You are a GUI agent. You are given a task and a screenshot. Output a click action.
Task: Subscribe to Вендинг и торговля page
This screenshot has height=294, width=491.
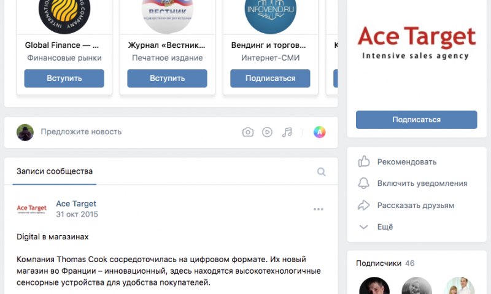click(x=270, y=79)
